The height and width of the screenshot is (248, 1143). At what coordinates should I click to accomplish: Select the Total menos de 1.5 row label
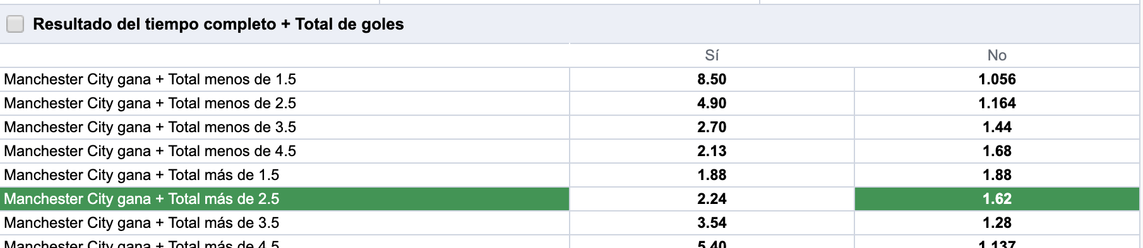(284, 79)
